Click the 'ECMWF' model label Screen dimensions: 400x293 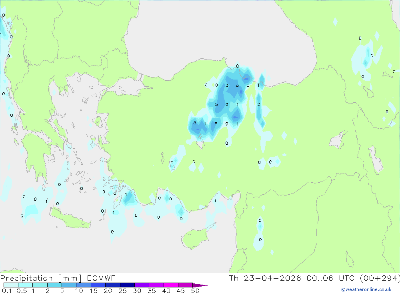click(x=101, y=278)
